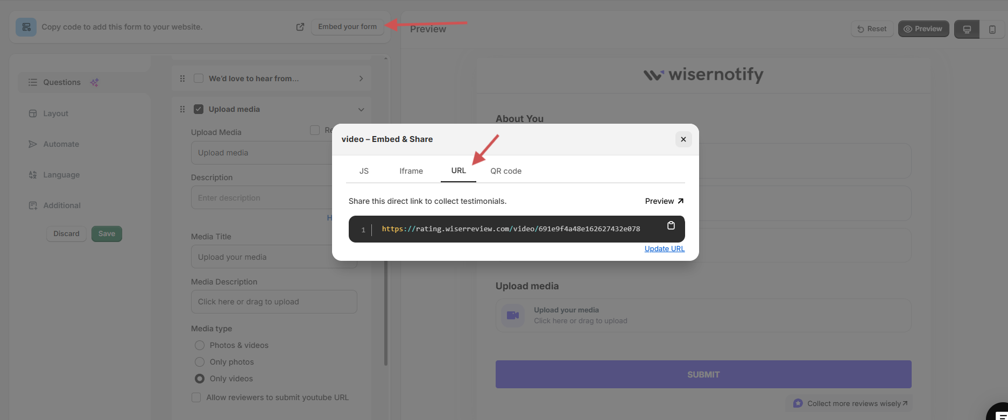
Task: Collapse the Upload media section
Action: (x=361, y=110)
